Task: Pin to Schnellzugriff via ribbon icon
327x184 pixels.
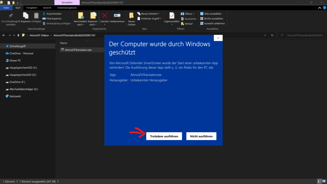Action: coord(11,19)
